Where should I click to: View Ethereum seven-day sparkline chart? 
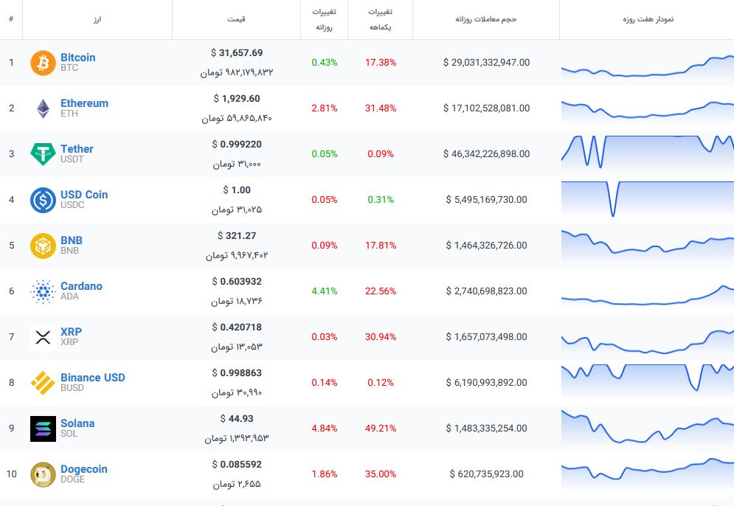[648, 111]
